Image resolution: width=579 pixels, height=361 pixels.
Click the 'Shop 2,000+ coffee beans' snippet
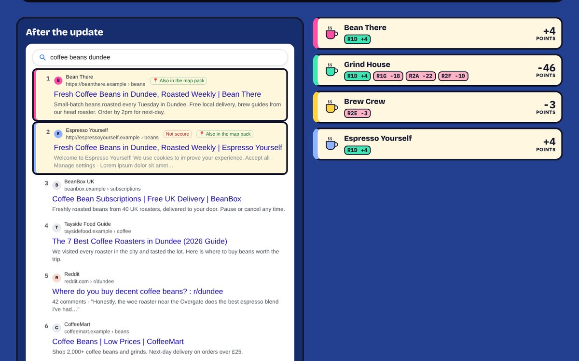tap(147, 352)
